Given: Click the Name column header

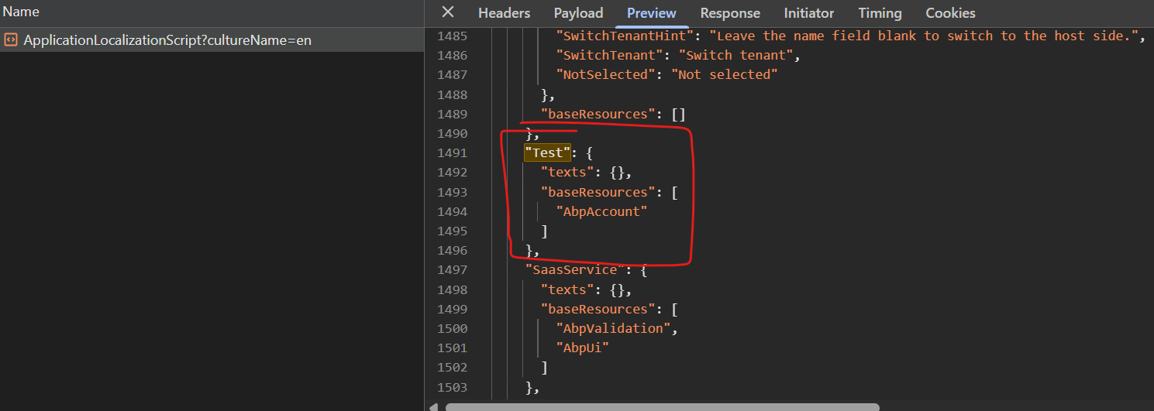Looking at the screenshot, I should [x=21, y=12].
